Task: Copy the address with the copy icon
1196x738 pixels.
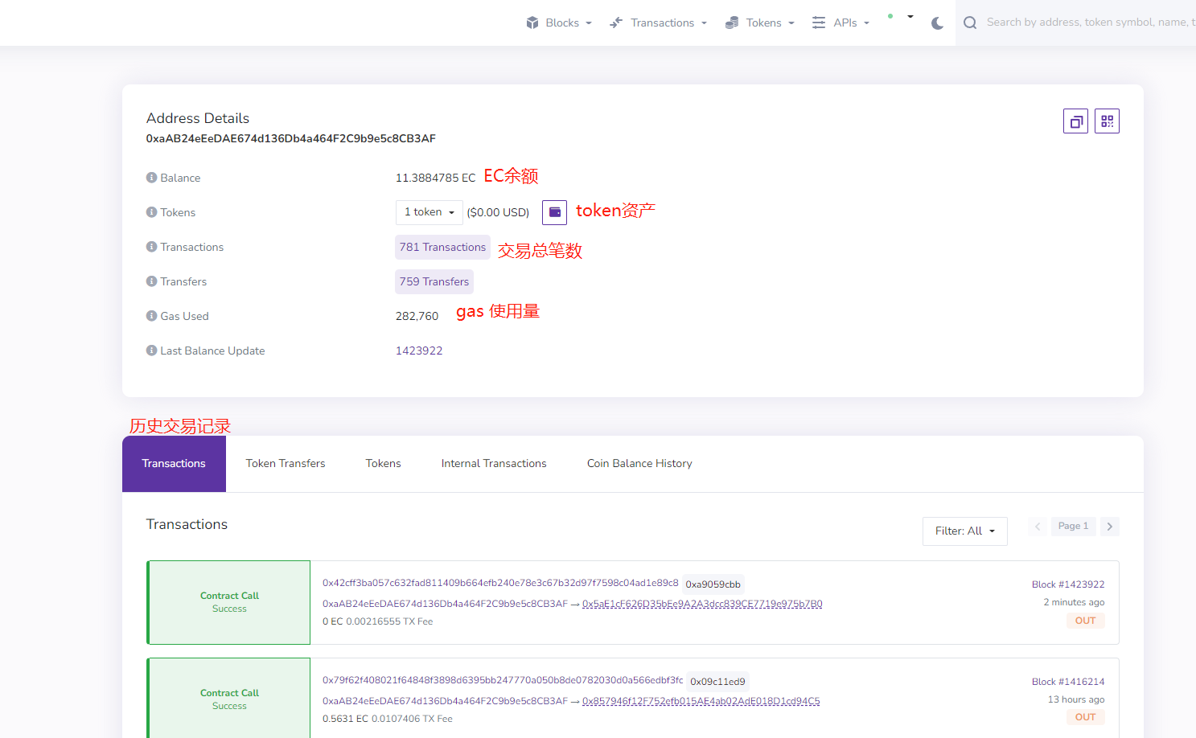Action: (x=1075, y=121)
